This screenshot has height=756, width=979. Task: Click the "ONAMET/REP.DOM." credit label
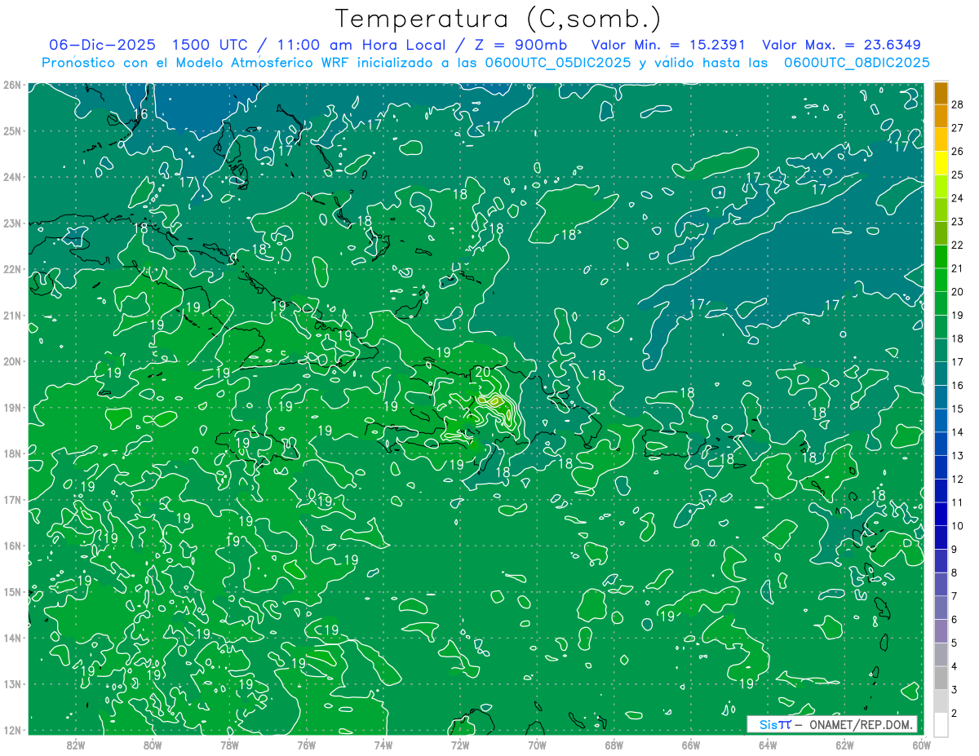(862, 724)
